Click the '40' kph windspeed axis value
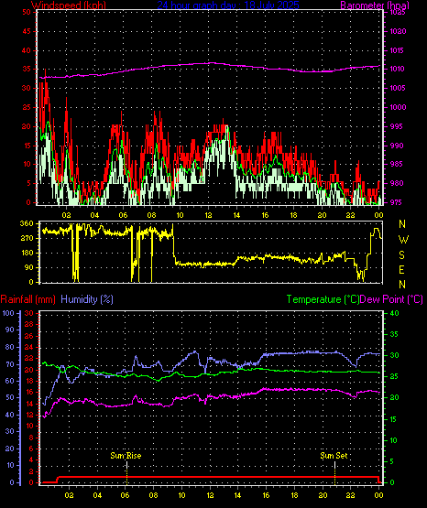Image resolution: width=427 pixels, height=508 pixels. point(27,50)
